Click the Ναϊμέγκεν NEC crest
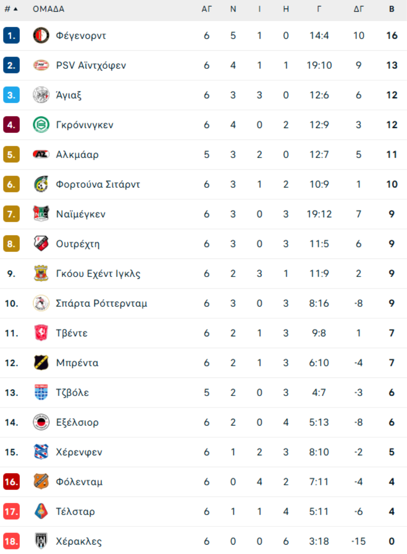 [x=41, y=214]
